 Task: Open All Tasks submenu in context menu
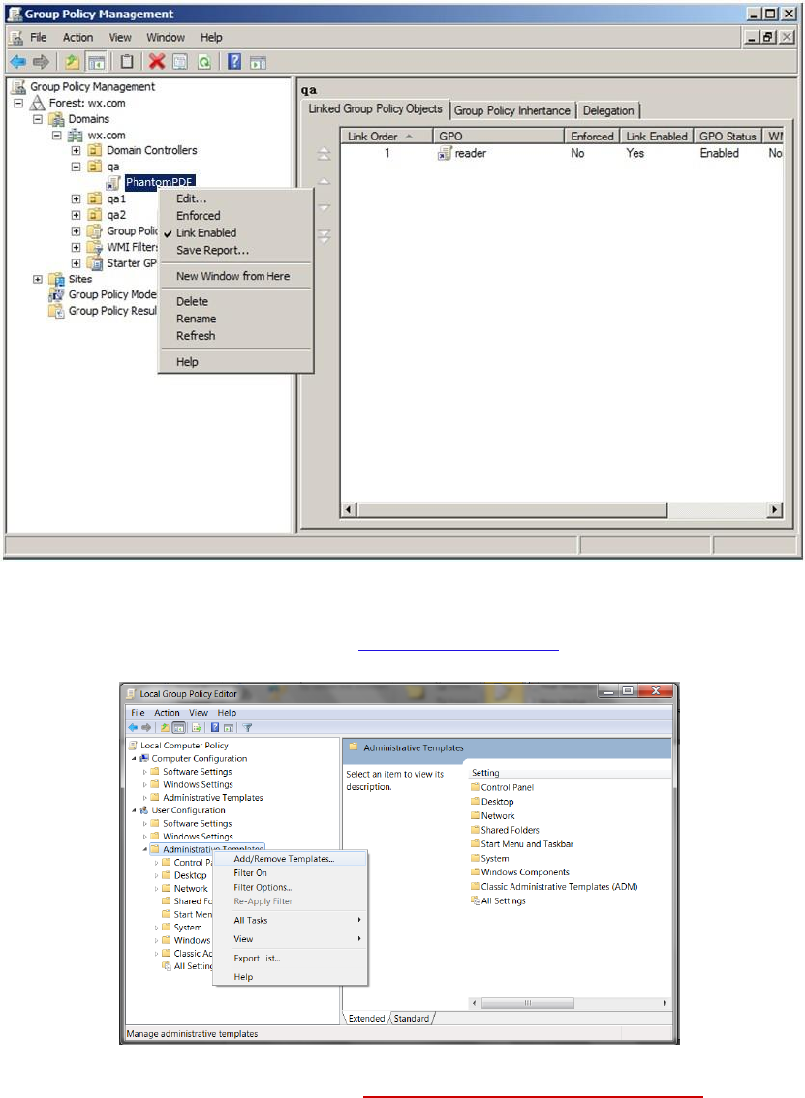pos(290,920)
